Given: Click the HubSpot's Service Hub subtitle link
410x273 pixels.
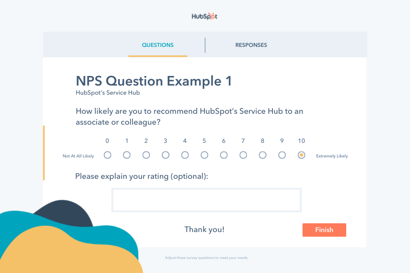Looking at the screenshot, I should tap(108, 92).
